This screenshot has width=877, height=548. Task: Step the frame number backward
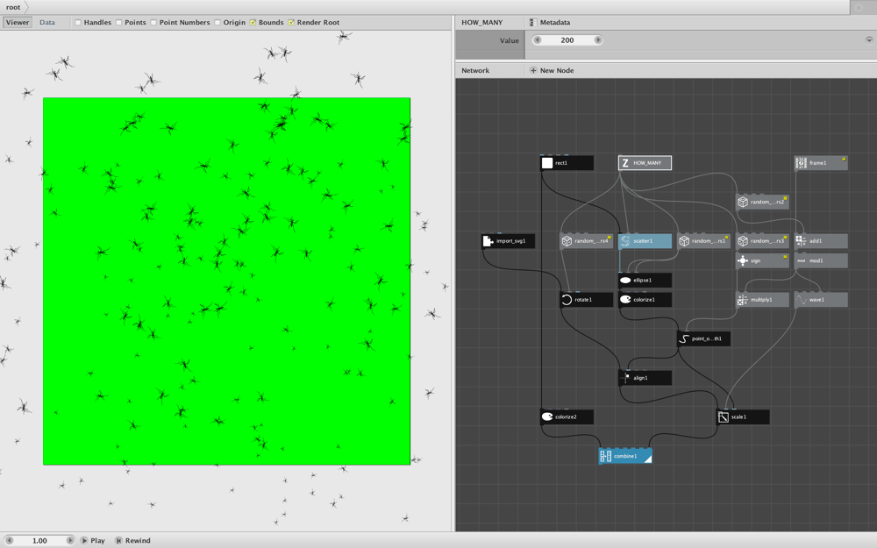point(9,540)
